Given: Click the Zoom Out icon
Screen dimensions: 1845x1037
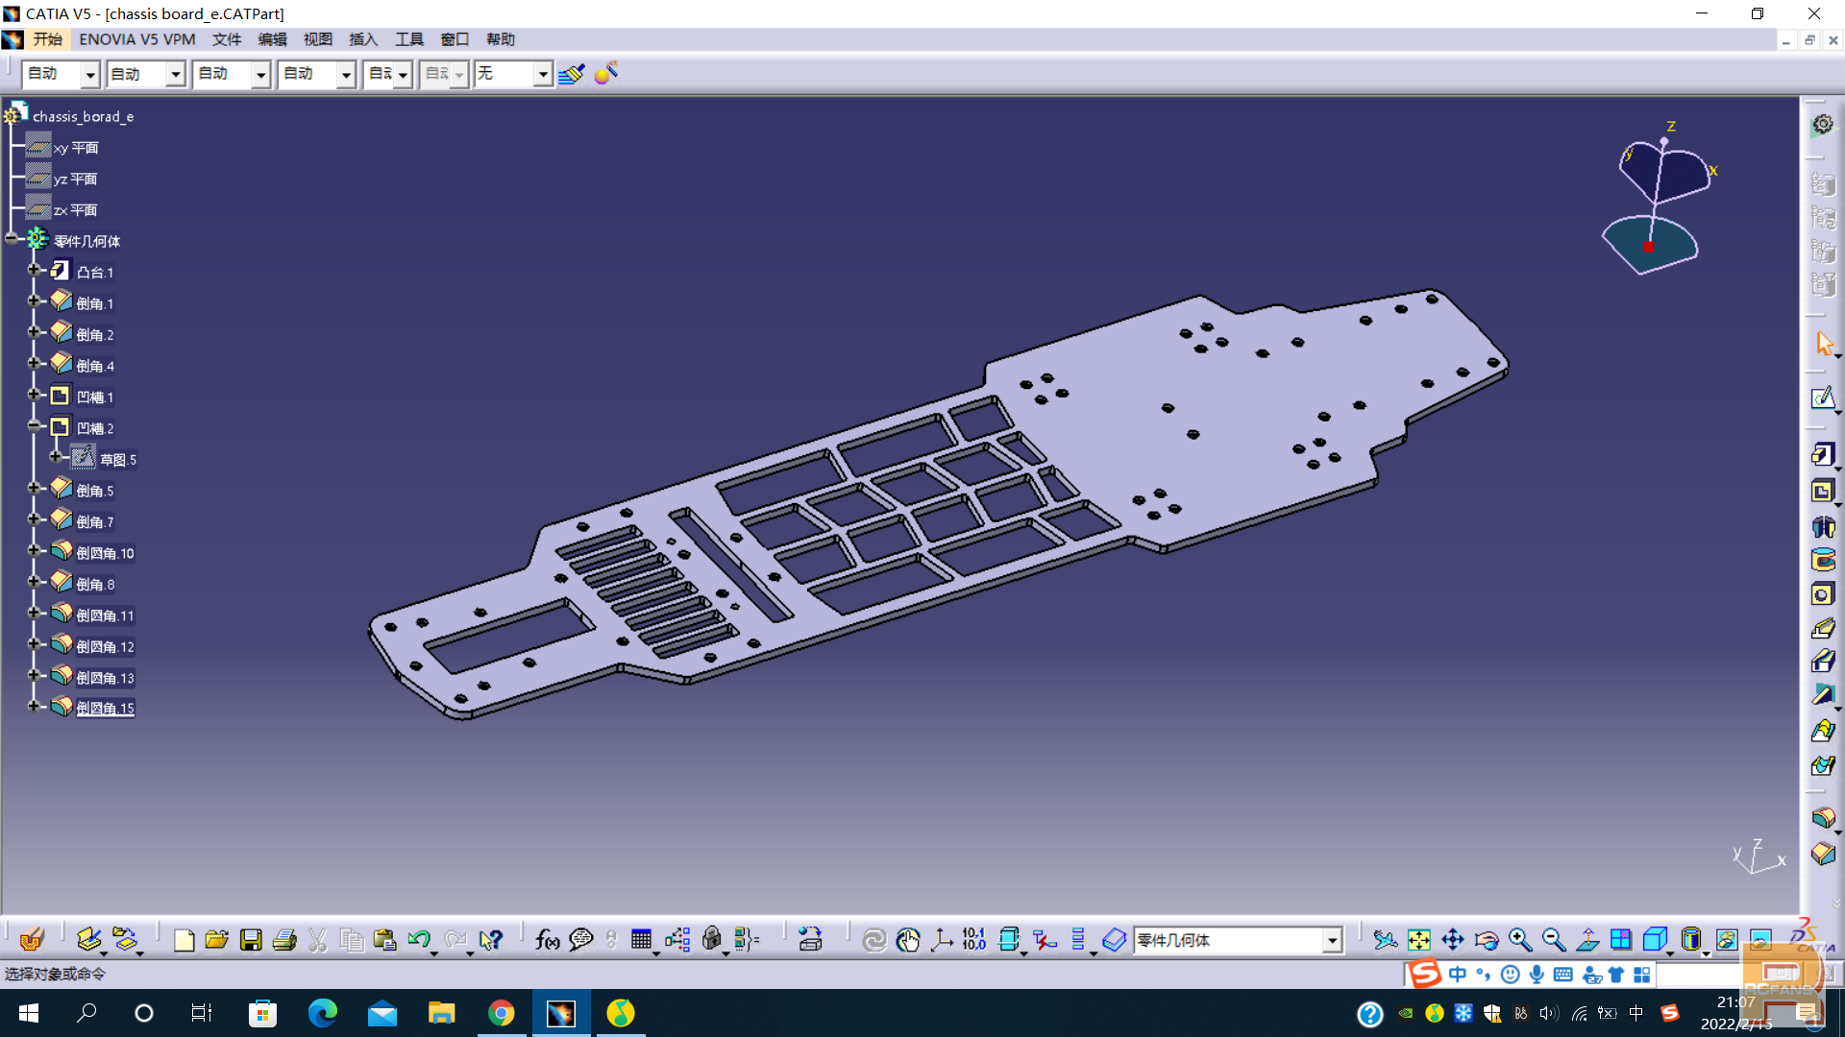Looking at the screenshot, I should [x=1553, y=940].
